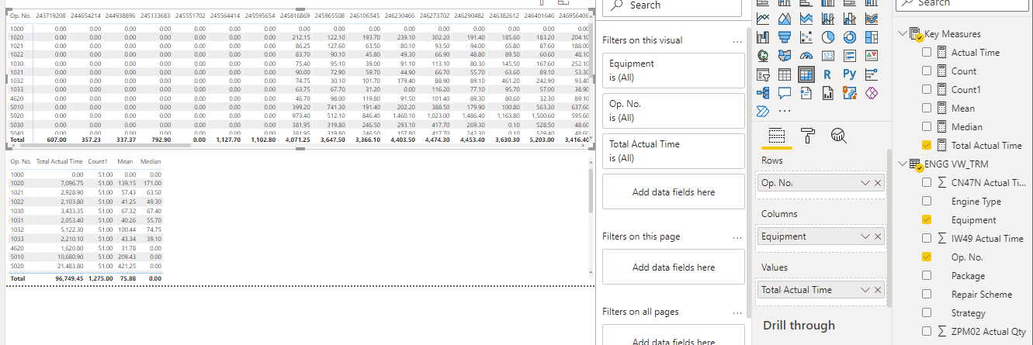Select the Funnel visualization
The height and width of the screenshot is (345, 1033).
click(x=785, y=36)
